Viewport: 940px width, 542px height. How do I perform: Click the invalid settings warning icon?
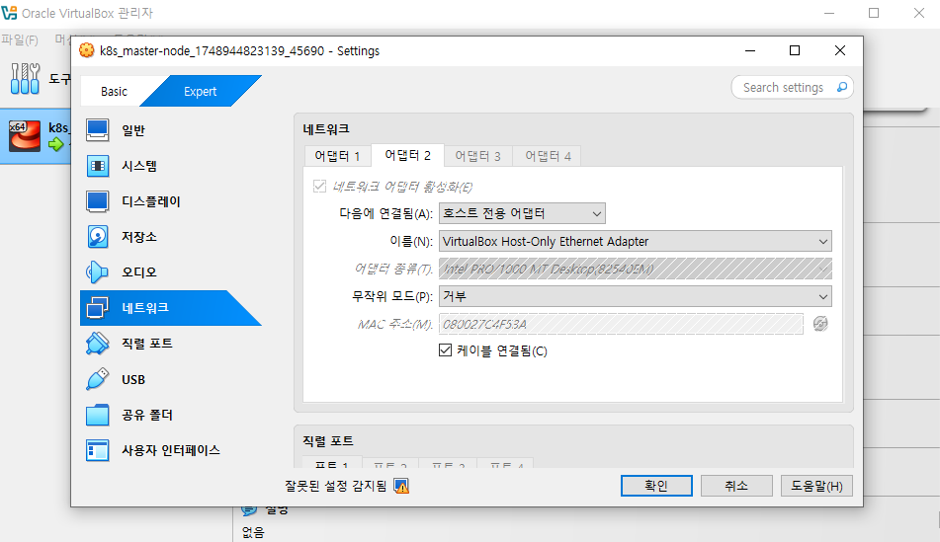tap(401, 486)
